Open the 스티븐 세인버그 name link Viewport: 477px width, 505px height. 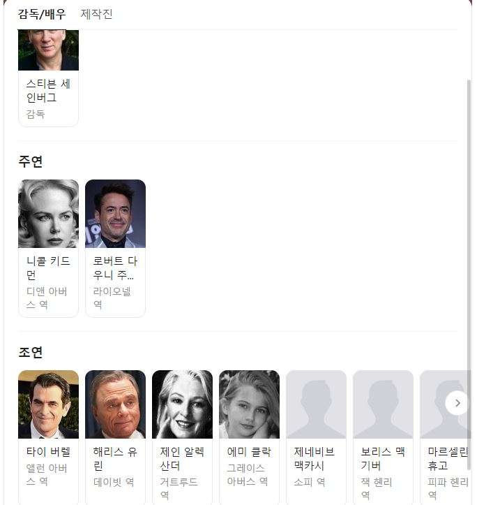(x=48, y=91)
